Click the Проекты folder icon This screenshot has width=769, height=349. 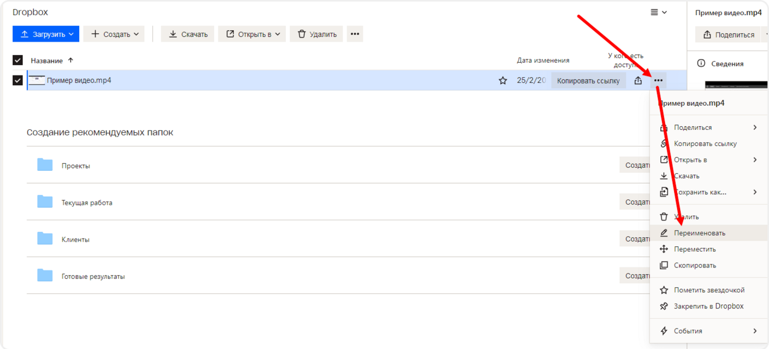pos(45,165)
